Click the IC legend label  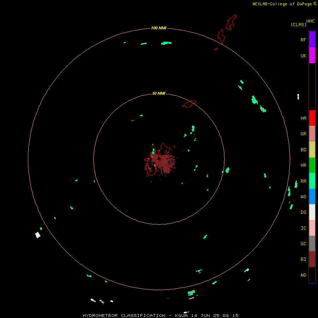[x=303, y=228]
